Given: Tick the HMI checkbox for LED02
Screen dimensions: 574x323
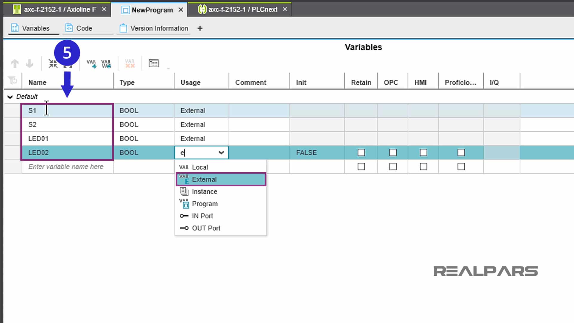Looking at the screenshot, I should click(x=423, y=153).
